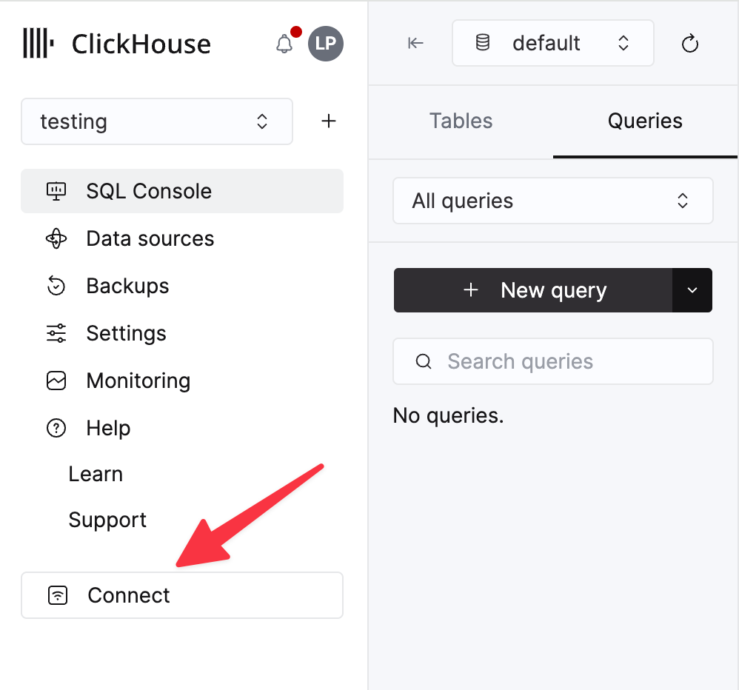Open the notifications bell
The image size is (739, 690).
(x=284, y=44)
